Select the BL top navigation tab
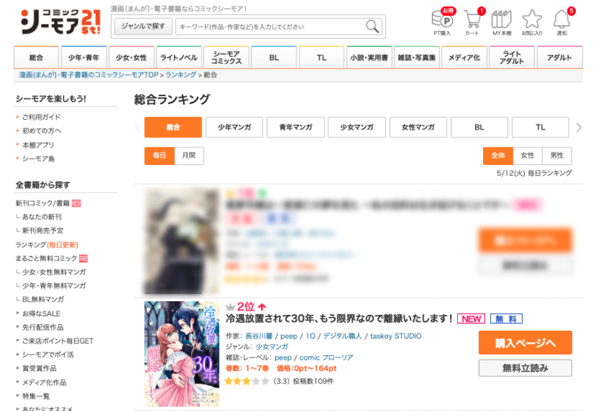Viewport: 593px width, 411px height. [x=274, y=57]
